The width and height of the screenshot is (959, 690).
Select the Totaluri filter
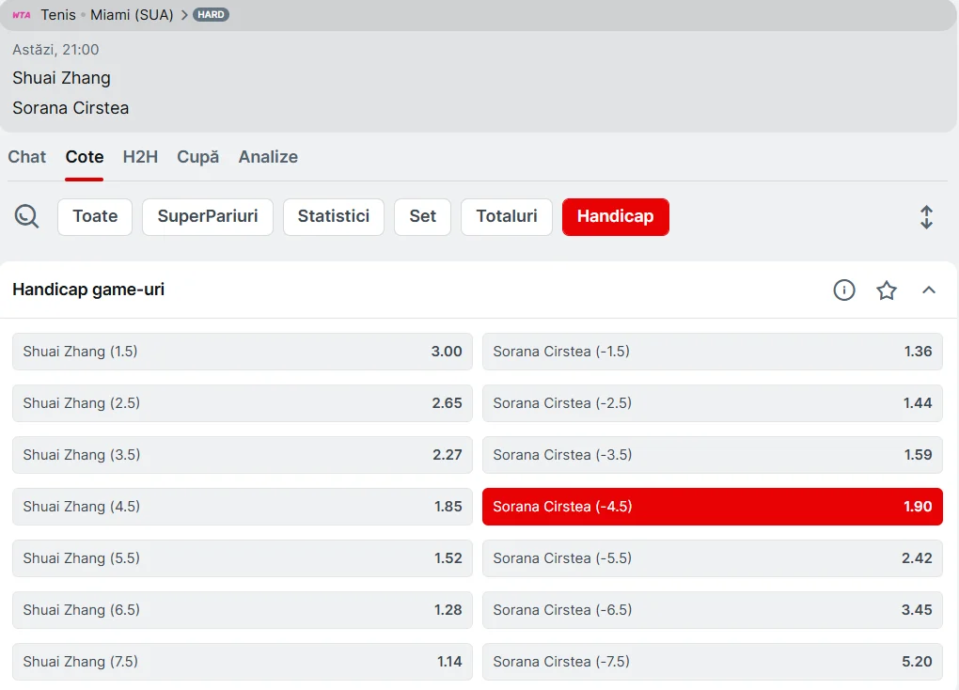tap(507, 216)
